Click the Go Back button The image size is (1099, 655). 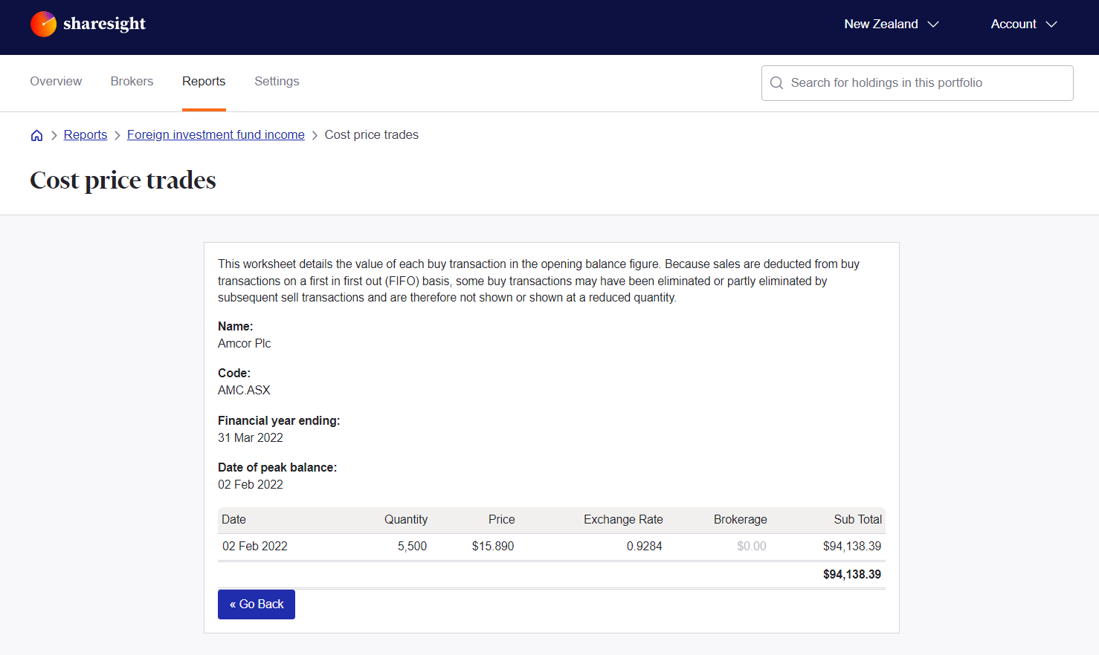(257, 605)
